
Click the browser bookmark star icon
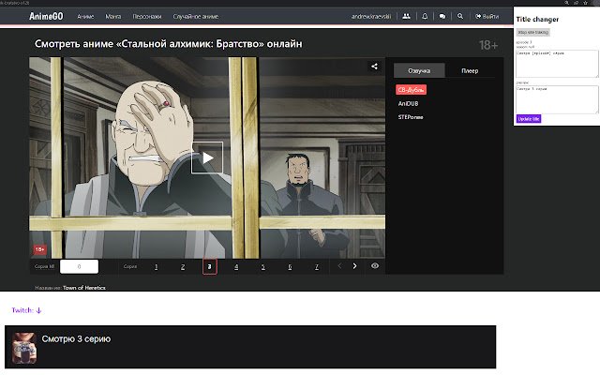pyautogui.click(x=585, y=3)
